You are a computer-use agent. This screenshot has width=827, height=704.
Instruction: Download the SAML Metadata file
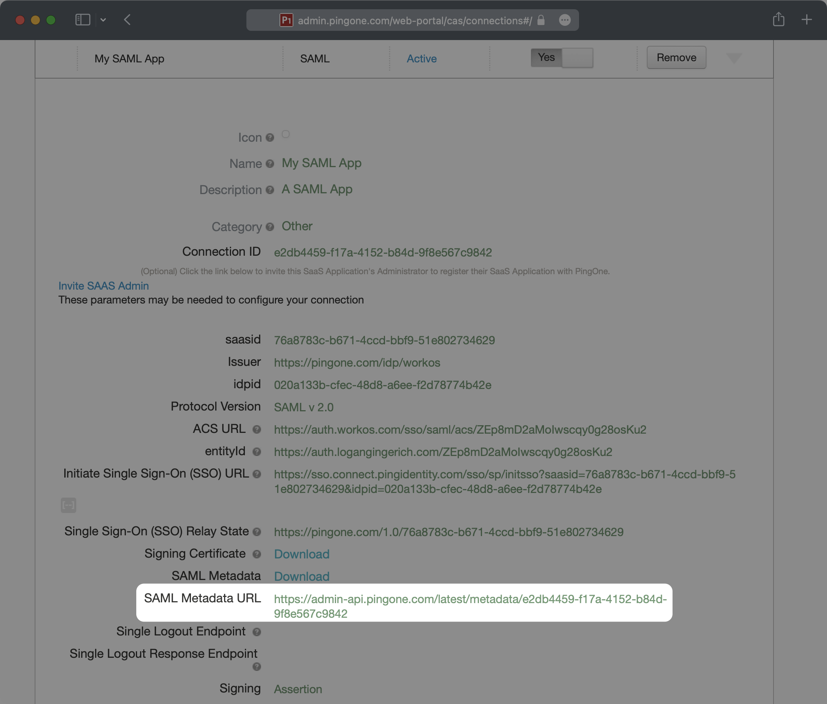(301, 576)
